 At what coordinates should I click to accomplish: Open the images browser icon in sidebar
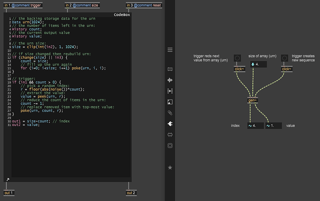[170, 102]
